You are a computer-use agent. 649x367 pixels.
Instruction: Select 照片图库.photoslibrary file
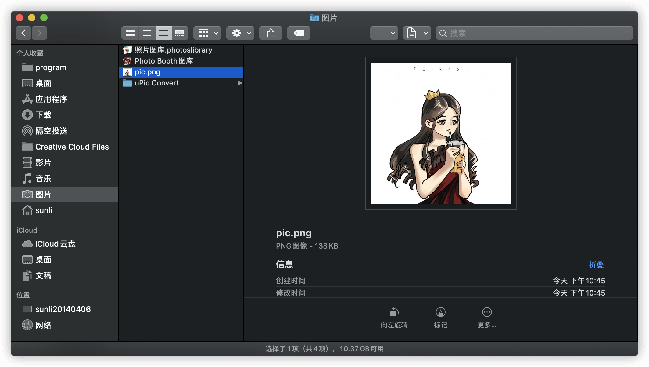(181, 50)
